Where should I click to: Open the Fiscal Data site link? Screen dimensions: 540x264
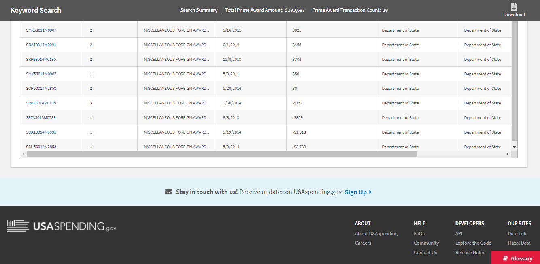tap(519, 243)
